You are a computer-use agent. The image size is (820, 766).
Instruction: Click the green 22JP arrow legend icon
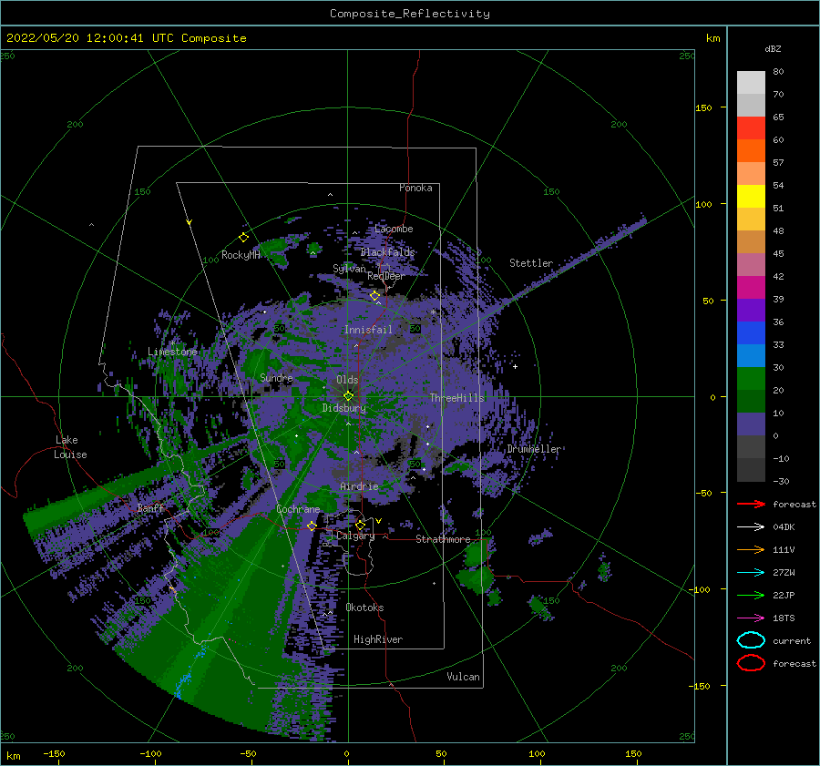coord(751,595)
